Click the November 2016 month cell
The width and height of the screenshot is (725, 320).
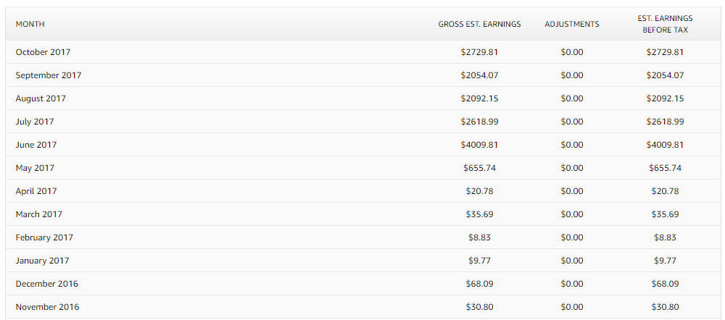(47, 307)
